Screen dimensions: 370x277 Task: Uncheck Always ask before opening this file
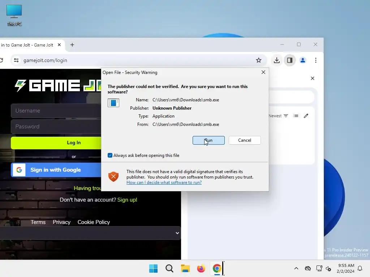(110, 155)
